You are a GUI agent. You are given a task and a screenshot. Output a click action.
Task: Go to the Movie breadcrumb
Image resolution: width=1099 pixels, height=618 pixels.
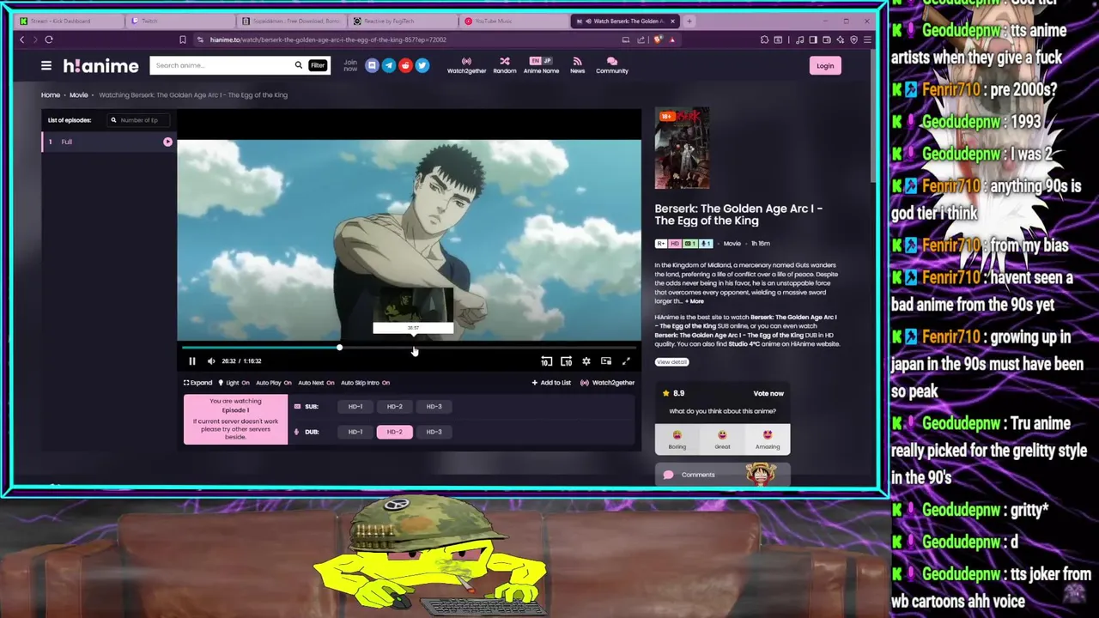coord(79,94)
